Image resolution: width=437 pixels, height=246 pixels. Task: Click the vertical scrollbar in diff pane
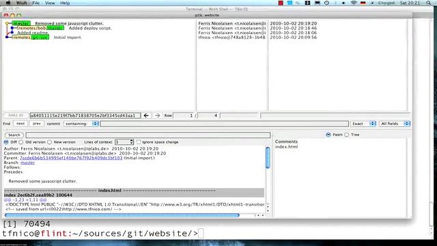[x=268, y=158]
